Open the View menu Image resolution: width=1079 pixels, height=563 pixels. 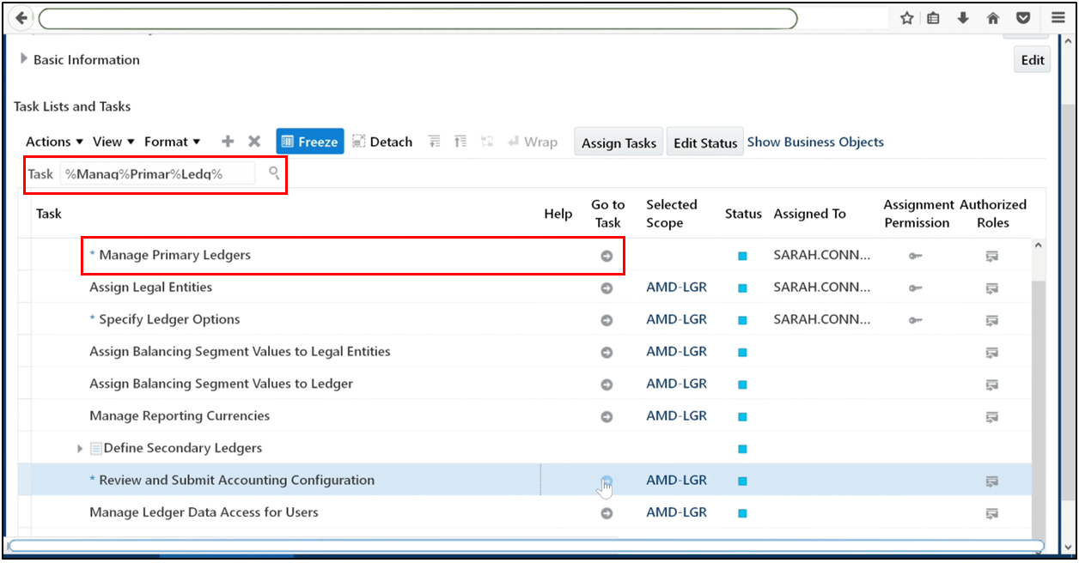112,141
